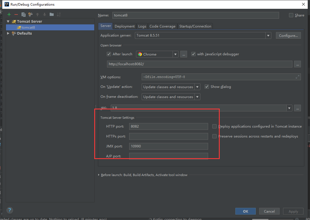Screen dimensions: 310x220
Task: Disable the Show dialog checkbox
Action: 207,86
